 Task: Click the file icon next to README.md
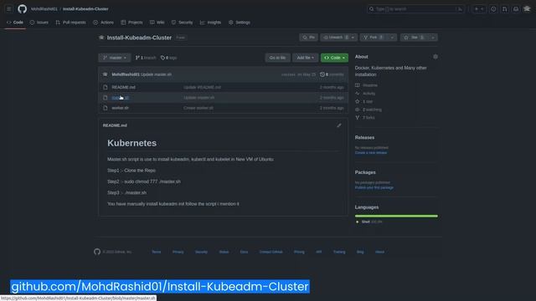(x=106, y=87)
